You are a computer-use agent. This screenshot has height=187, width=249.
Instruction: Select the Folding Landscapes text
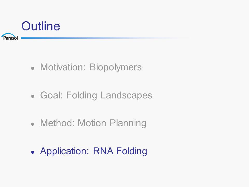109,95
